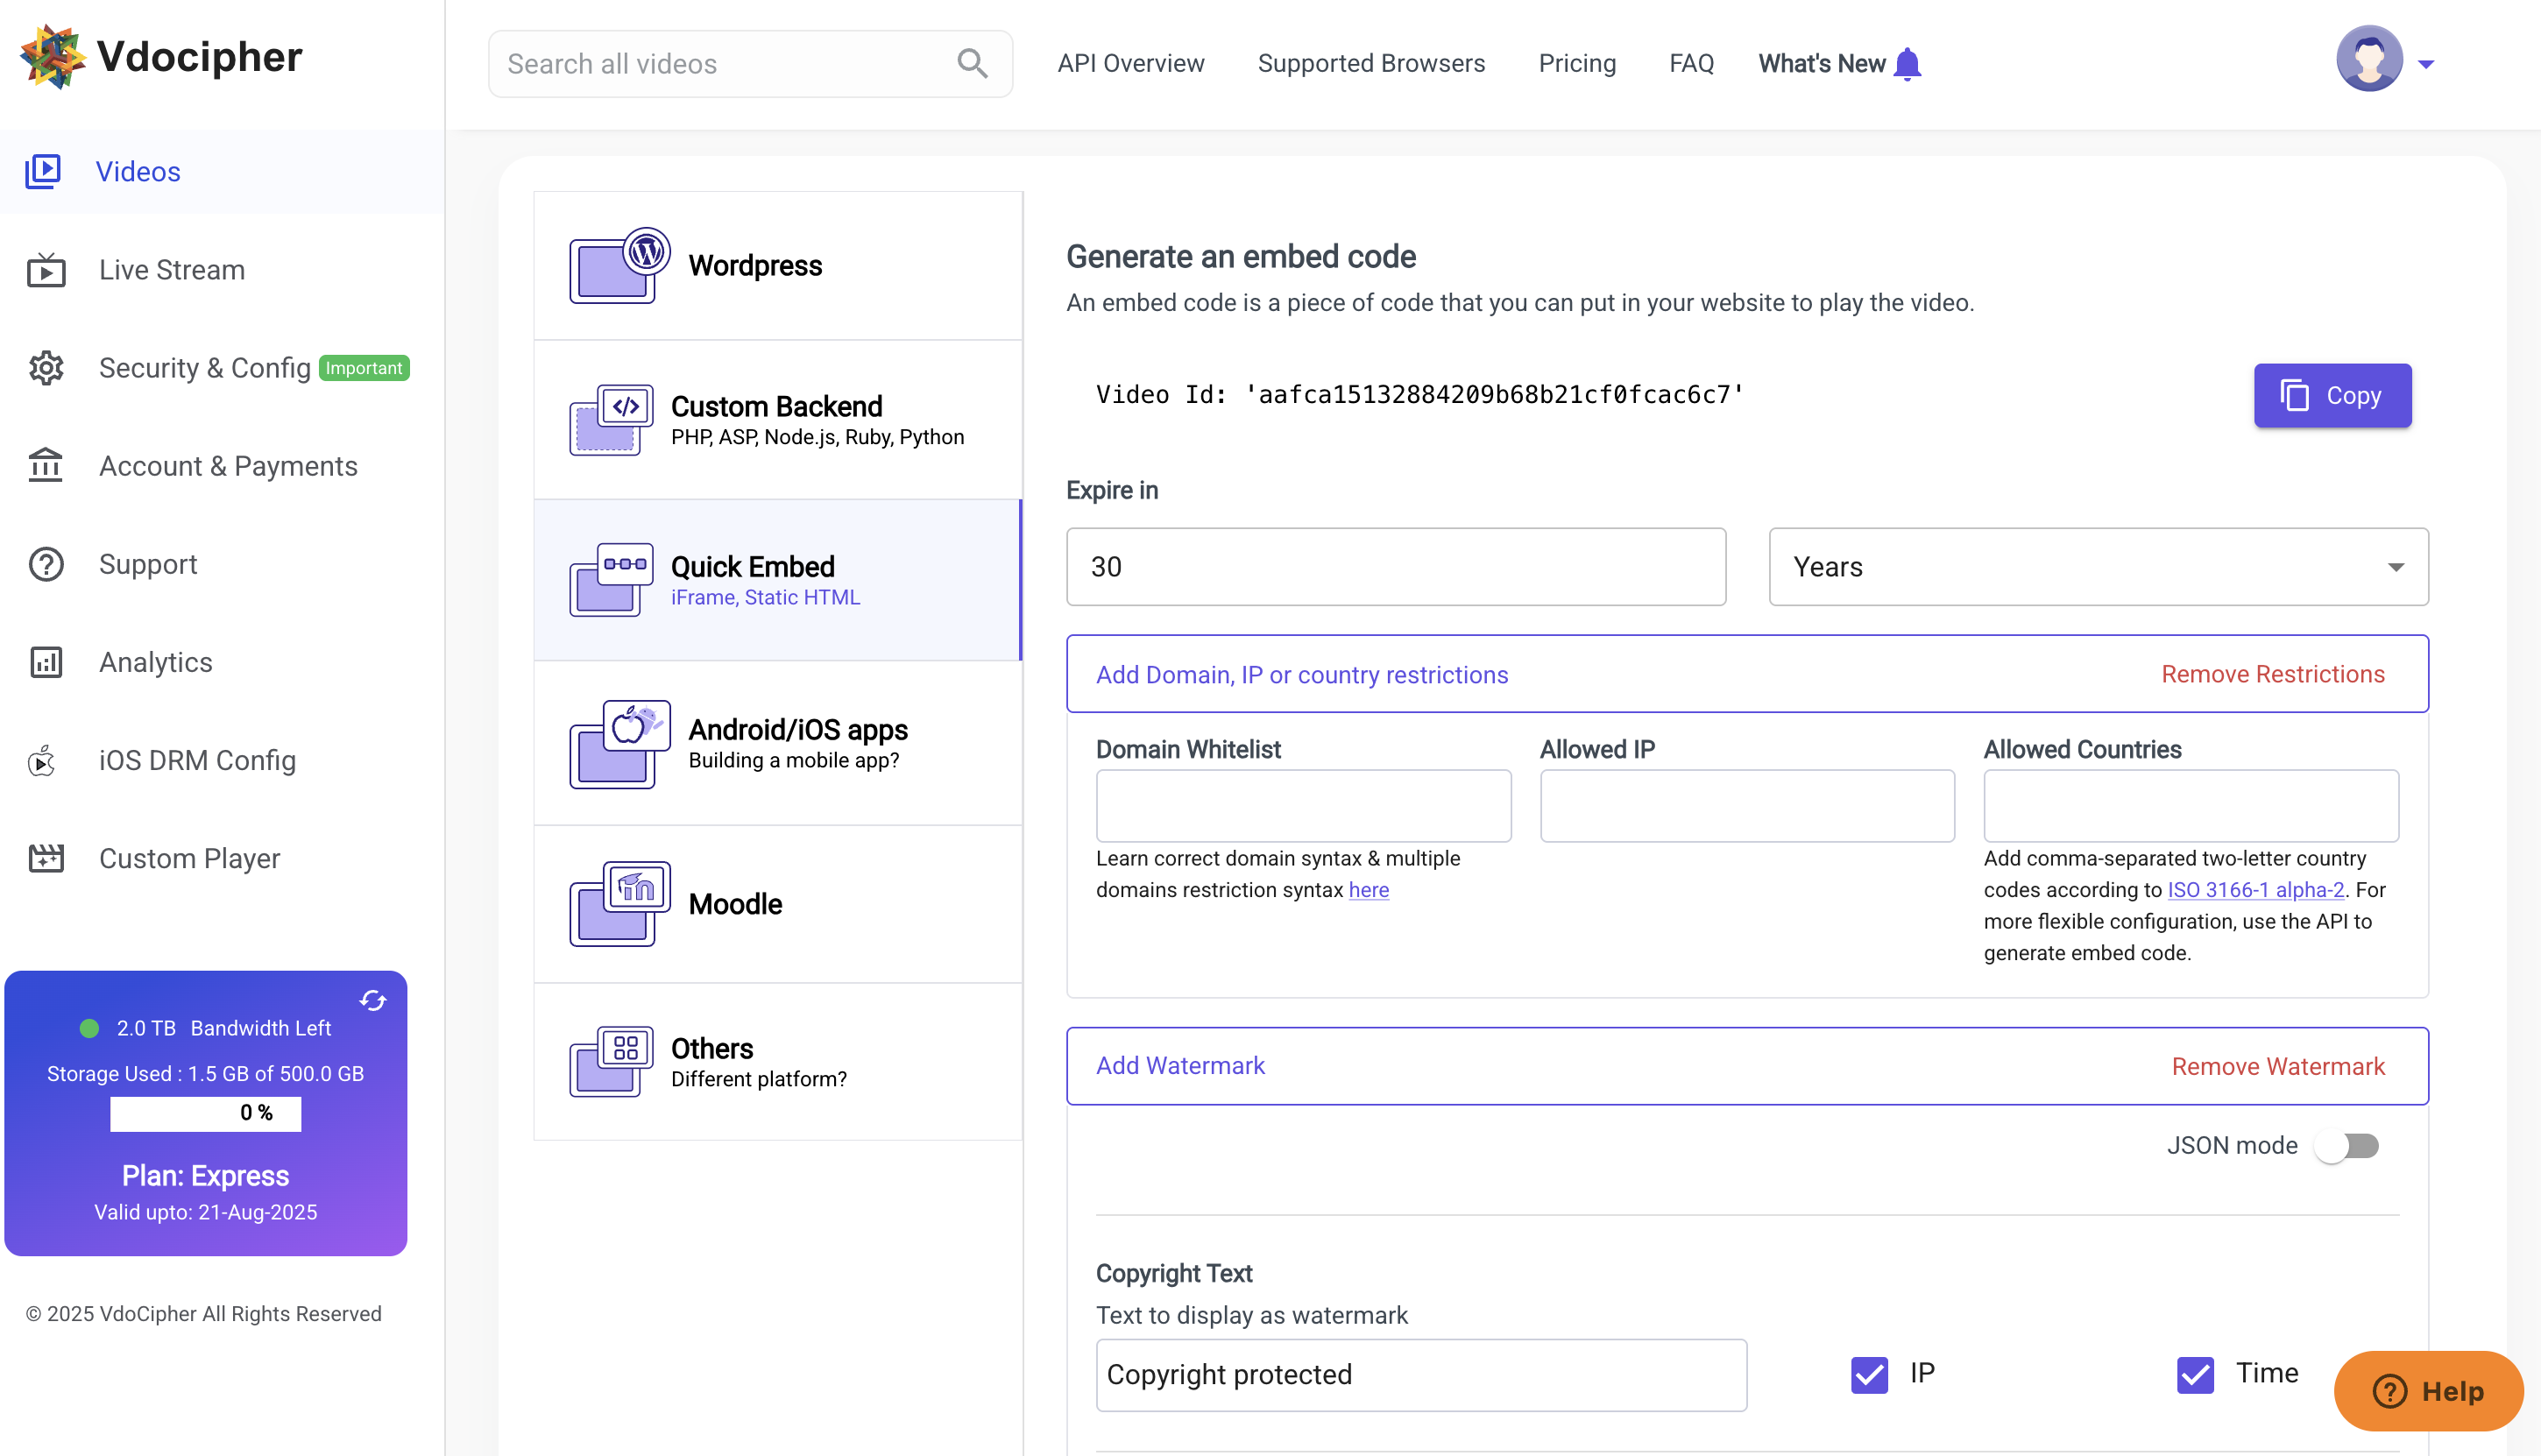Copy the video embed code
2541x1456 pixels.
2332,395
